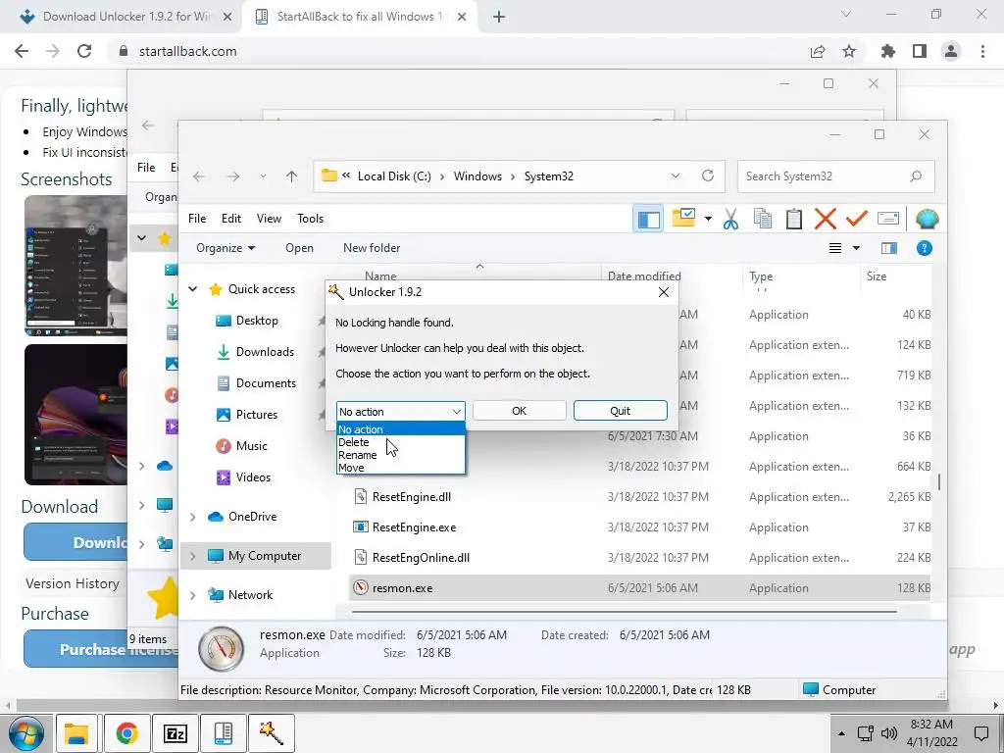1004x753 pixels.
Task: Open 7-Zip from the taskbar
Action: tap(176, 733)
